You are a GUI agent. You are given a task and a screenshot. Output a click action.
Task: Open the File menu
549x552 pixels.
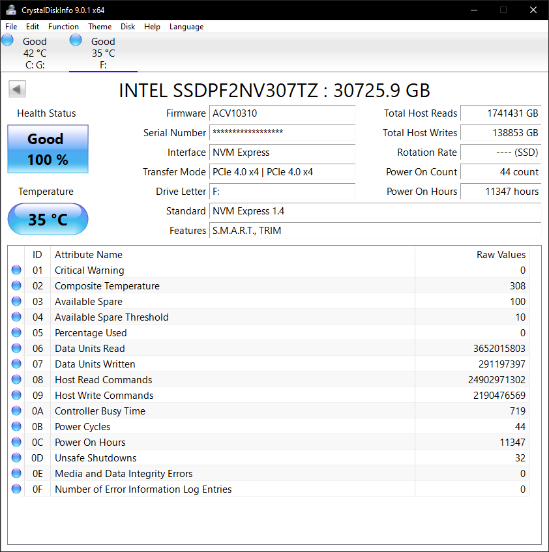point(11,27)
